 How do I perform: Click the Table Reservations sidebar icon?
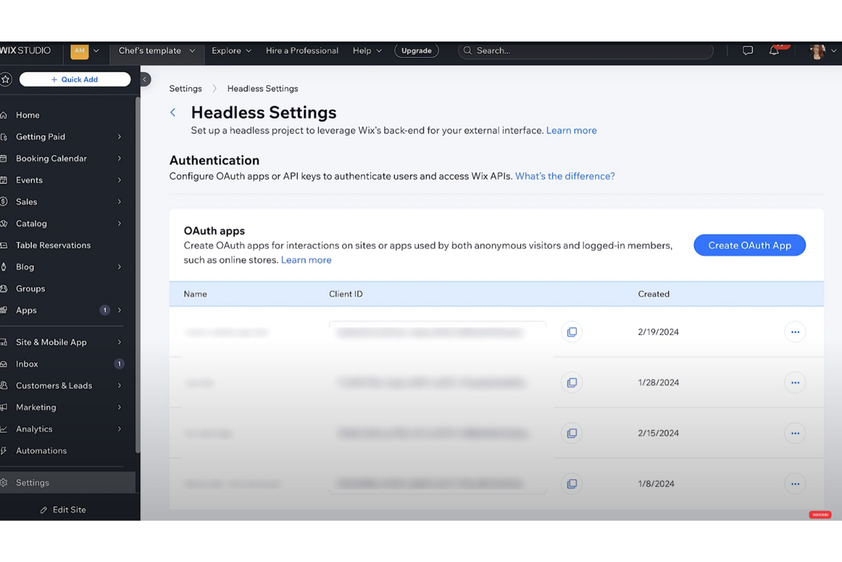pos(4,245)
